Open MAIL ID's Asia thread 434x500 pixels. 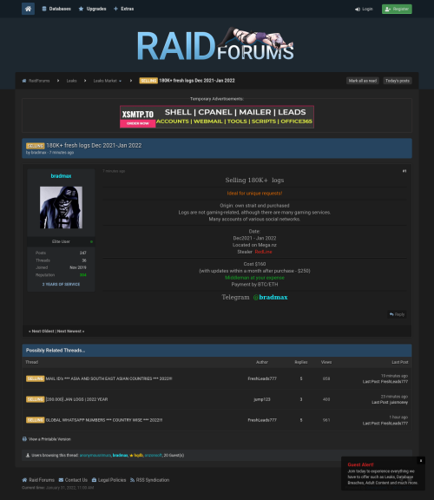coord(108,378)
